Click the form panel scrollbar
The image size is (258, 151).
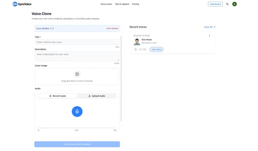[121, 78]
